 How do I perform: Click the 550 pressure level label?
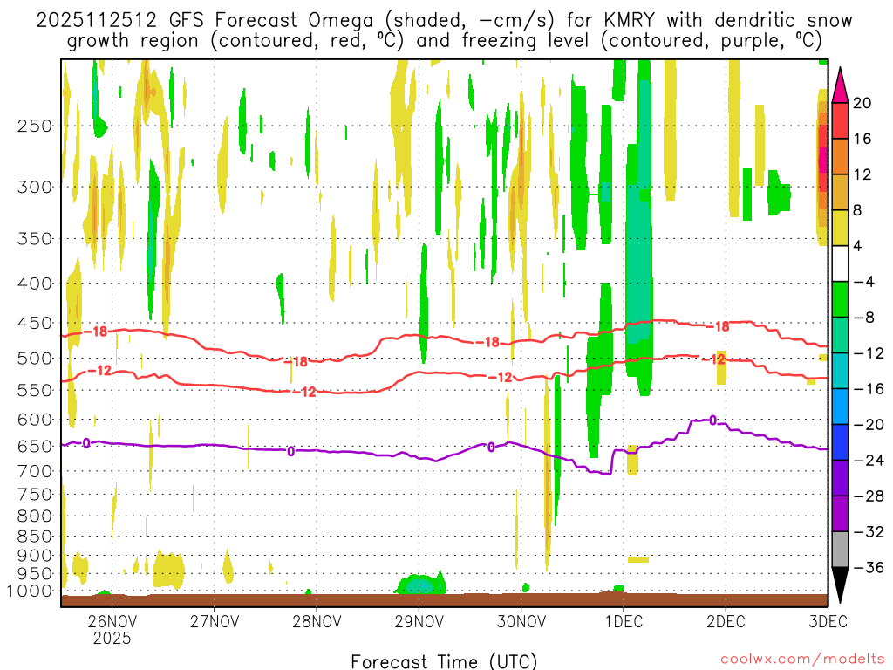(x=35, y=390)
